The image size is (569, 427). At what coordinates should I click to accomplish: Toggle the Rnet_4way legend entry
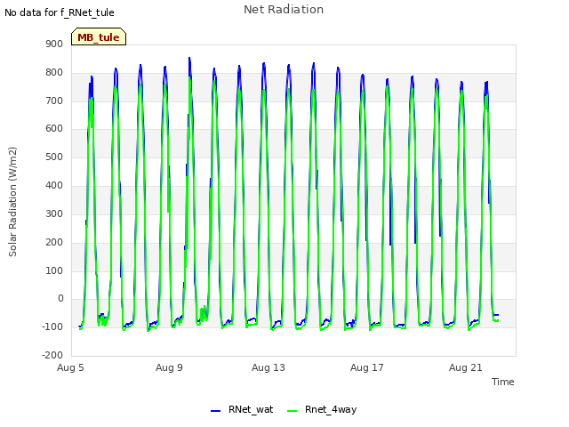click(x=322, y=409)
